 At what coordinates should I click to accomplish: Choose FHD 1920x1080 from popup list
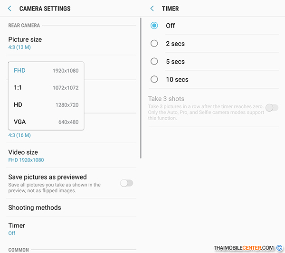tap(46, 70)
